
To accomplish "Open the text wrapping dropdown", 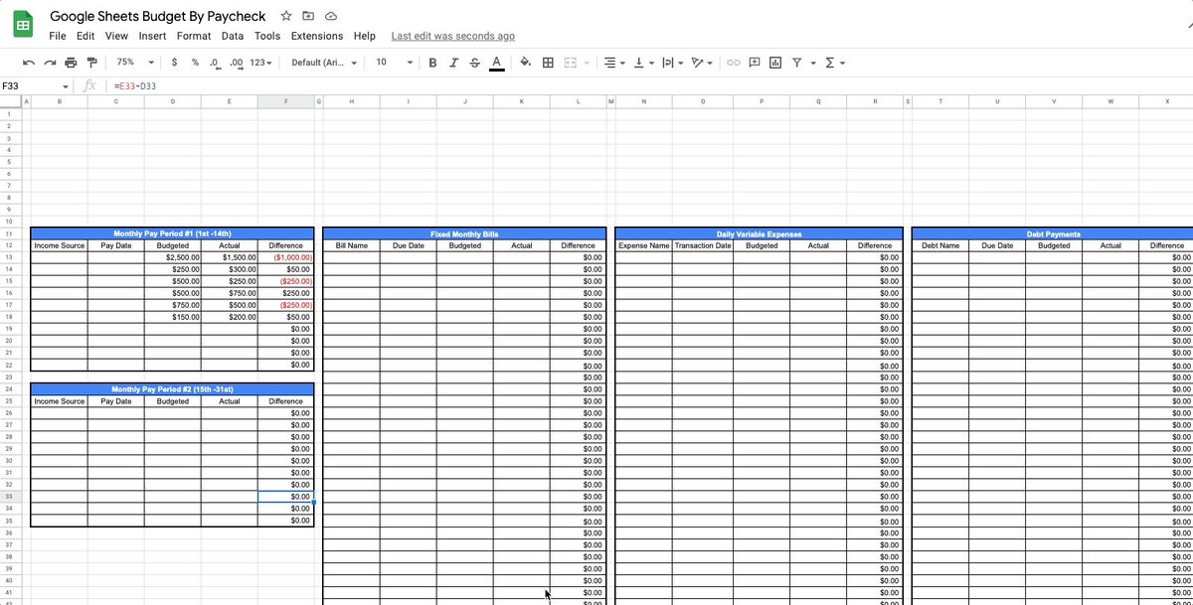I will (672, 63).
